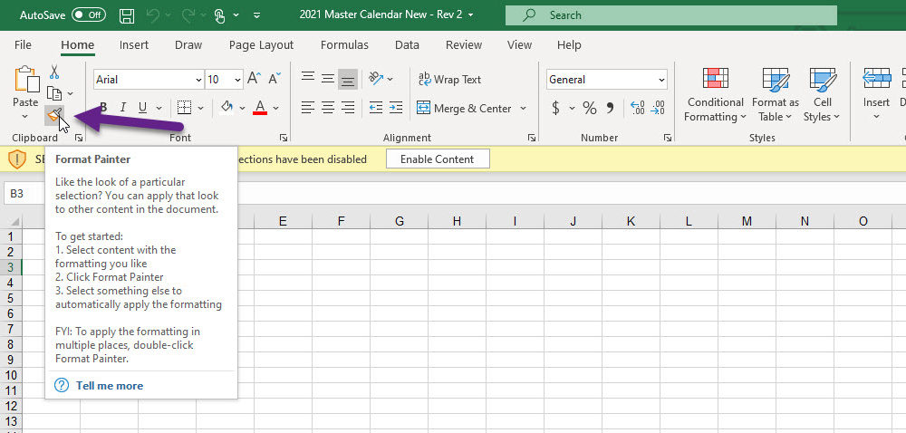This screenshot has height=433, width=906.
Task: Click the Cut scissors icon
Action: (x=54, y=72)
